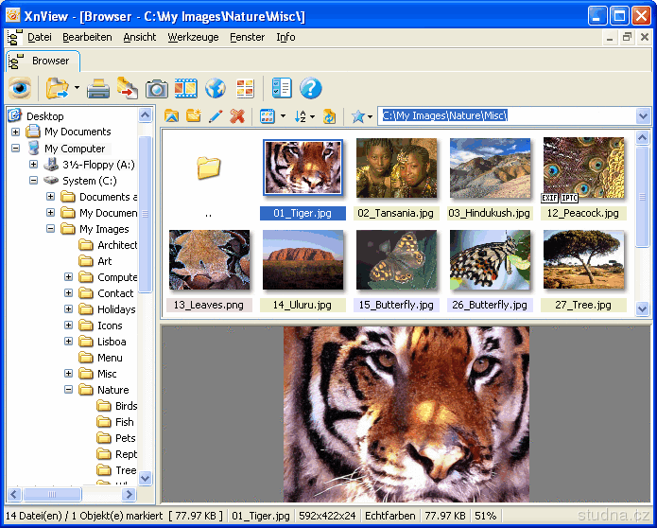Collapse the Nature folder tree node
Viewport: 657px width, 528px height.
coord(69,390)
